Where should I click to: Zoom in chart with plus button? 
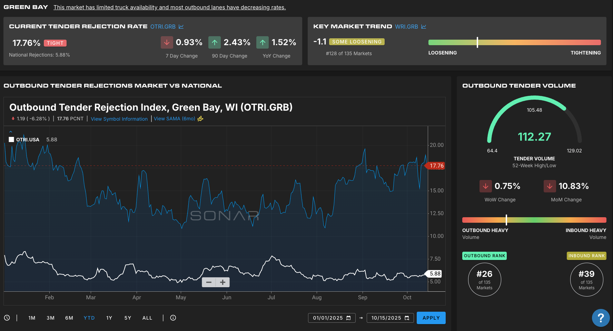coord(223,282)
